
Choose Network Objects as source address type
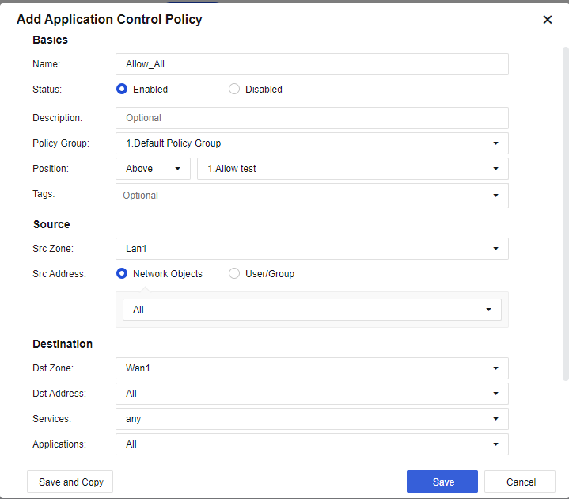click(x=122, y=274)
